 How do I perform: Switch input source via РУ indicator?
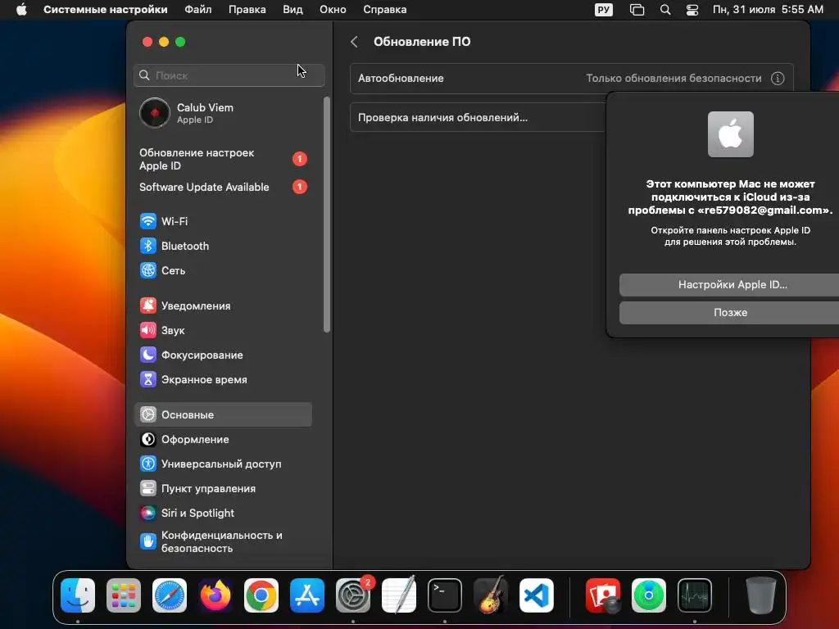pos(604,10)
